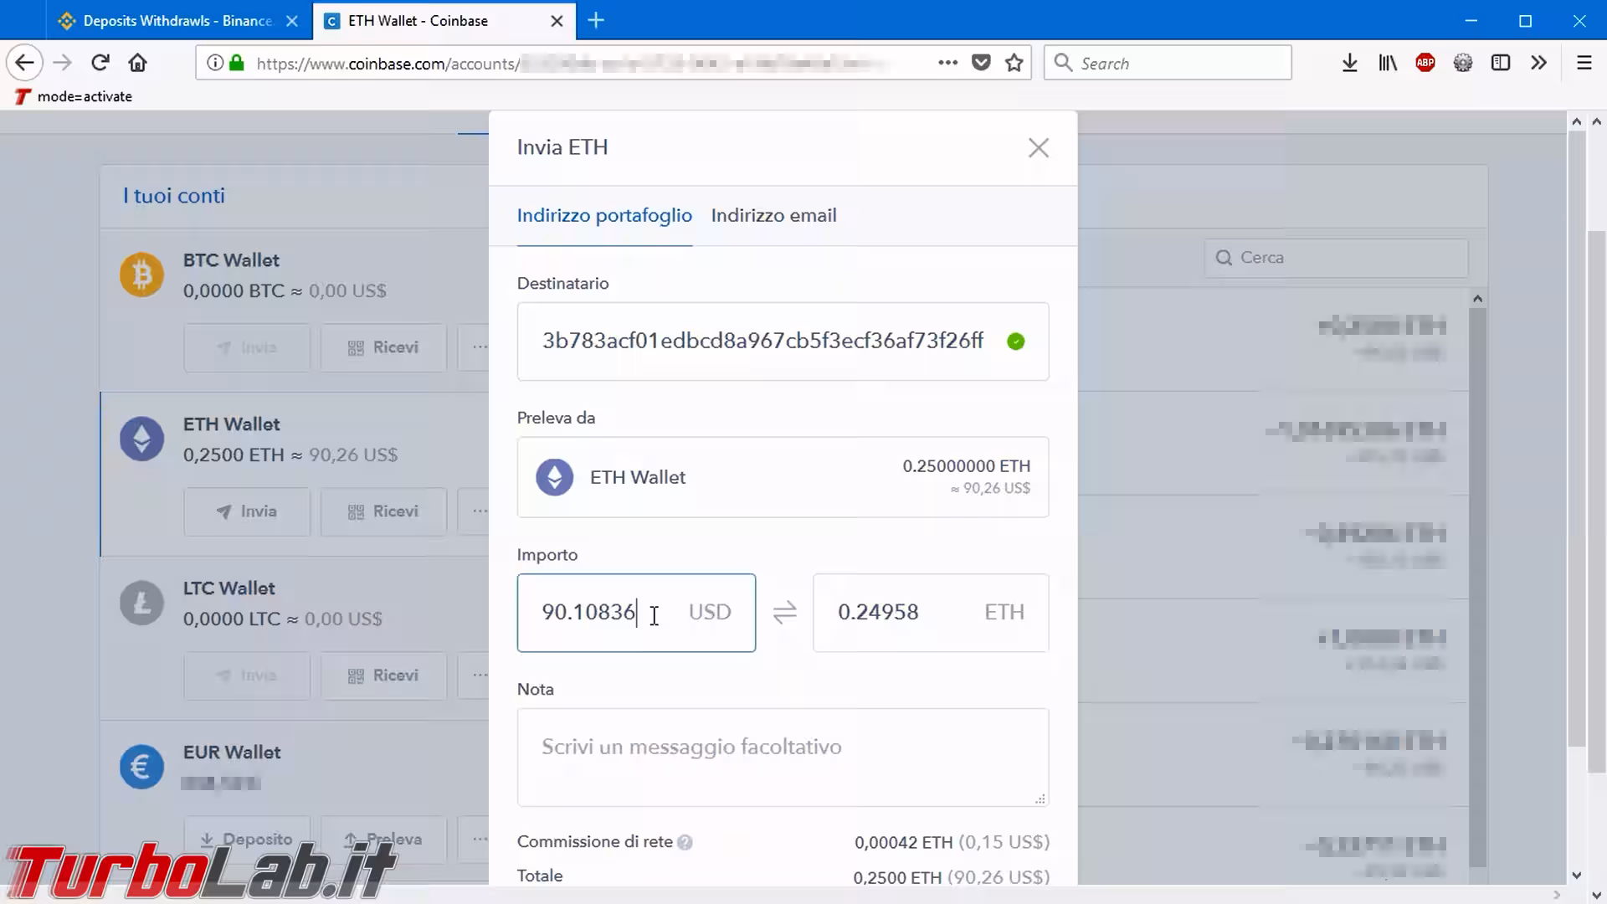Click the Nota message text area
This screenshot has width=1607, height=904.
tap(782, 757)
